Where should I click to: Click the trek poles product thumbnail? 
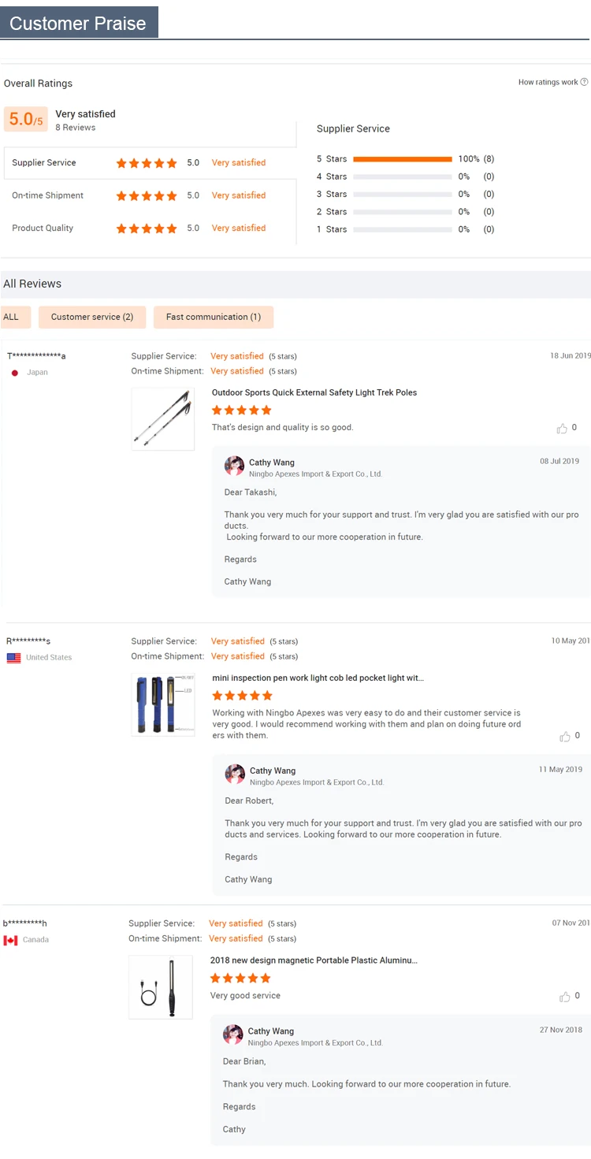coord(162,419)
